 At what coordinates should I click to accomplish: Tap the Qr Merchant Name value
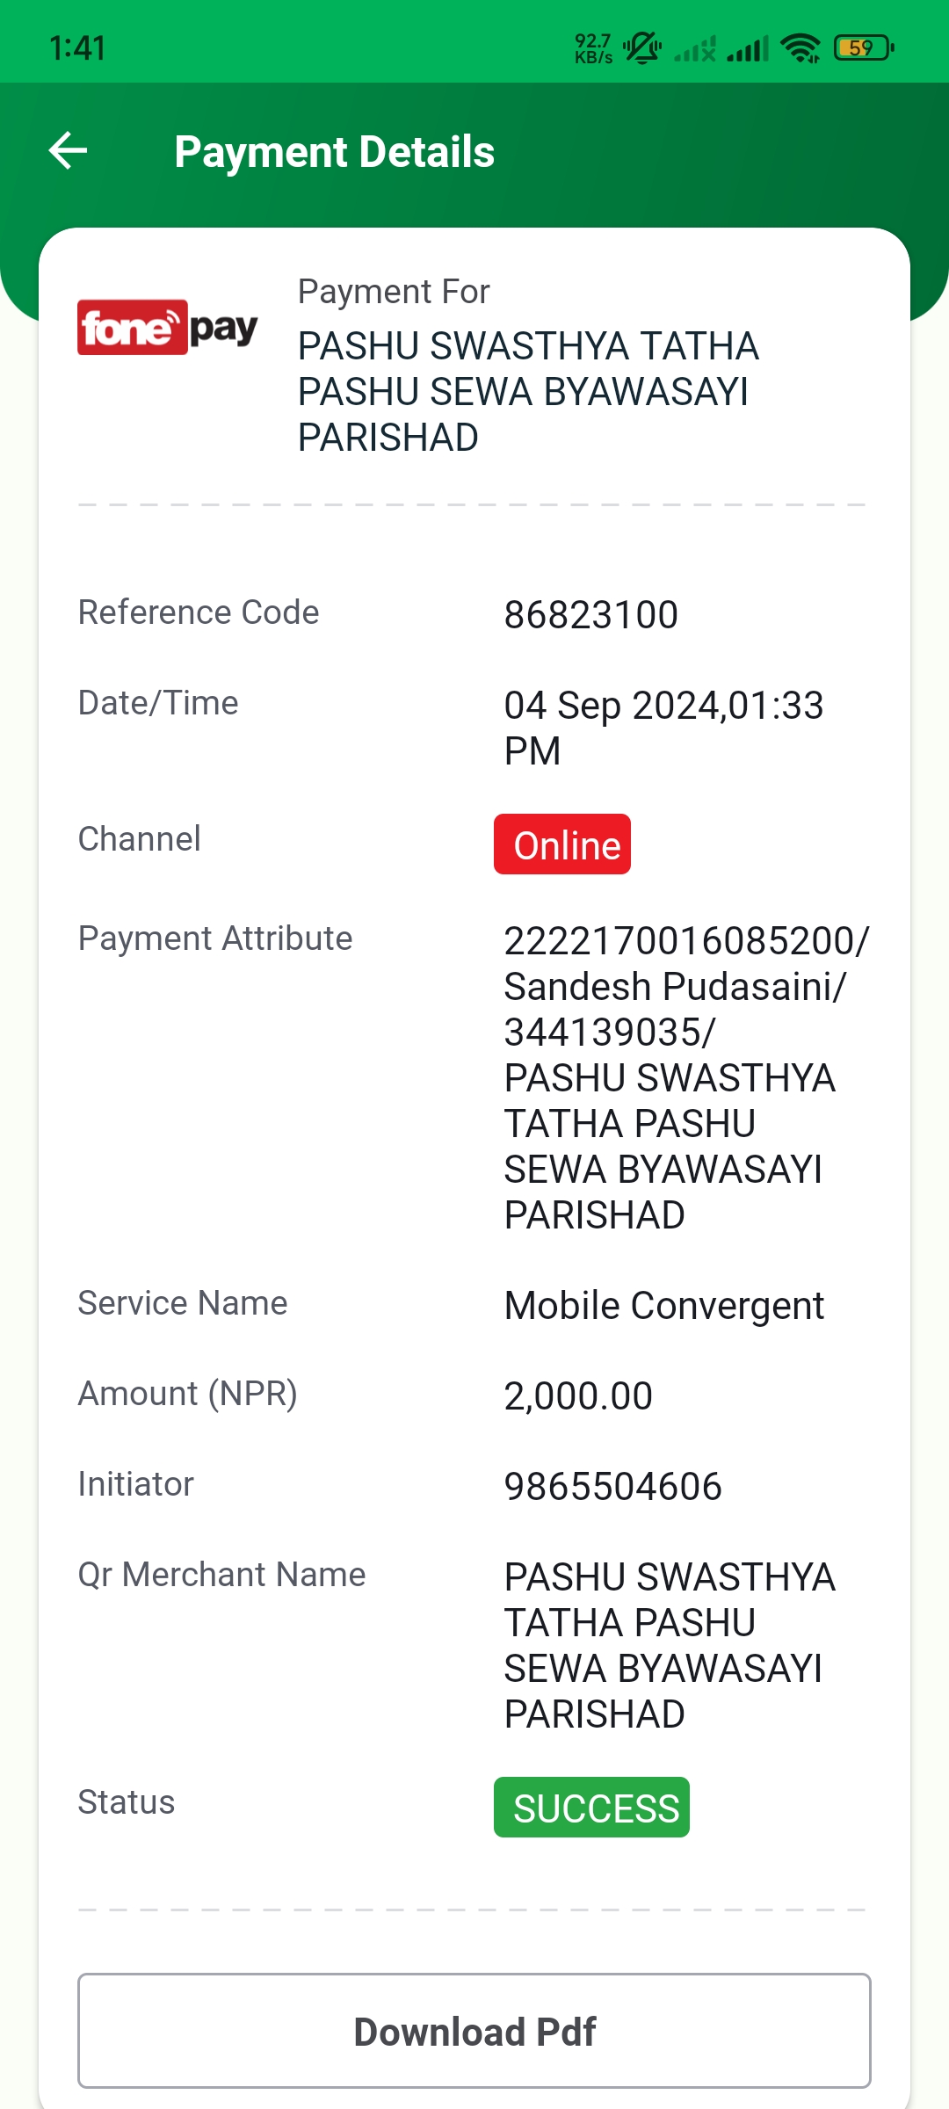[670, 1645]
